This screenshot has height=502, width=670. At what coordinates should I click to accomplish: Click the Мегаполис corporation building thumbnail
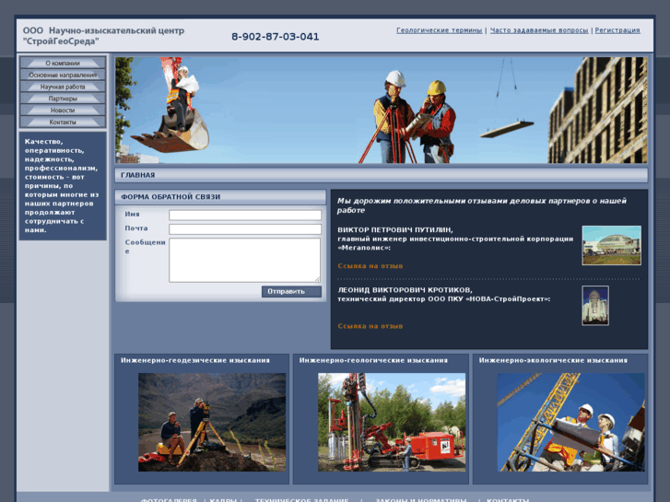tap(605, 245)
